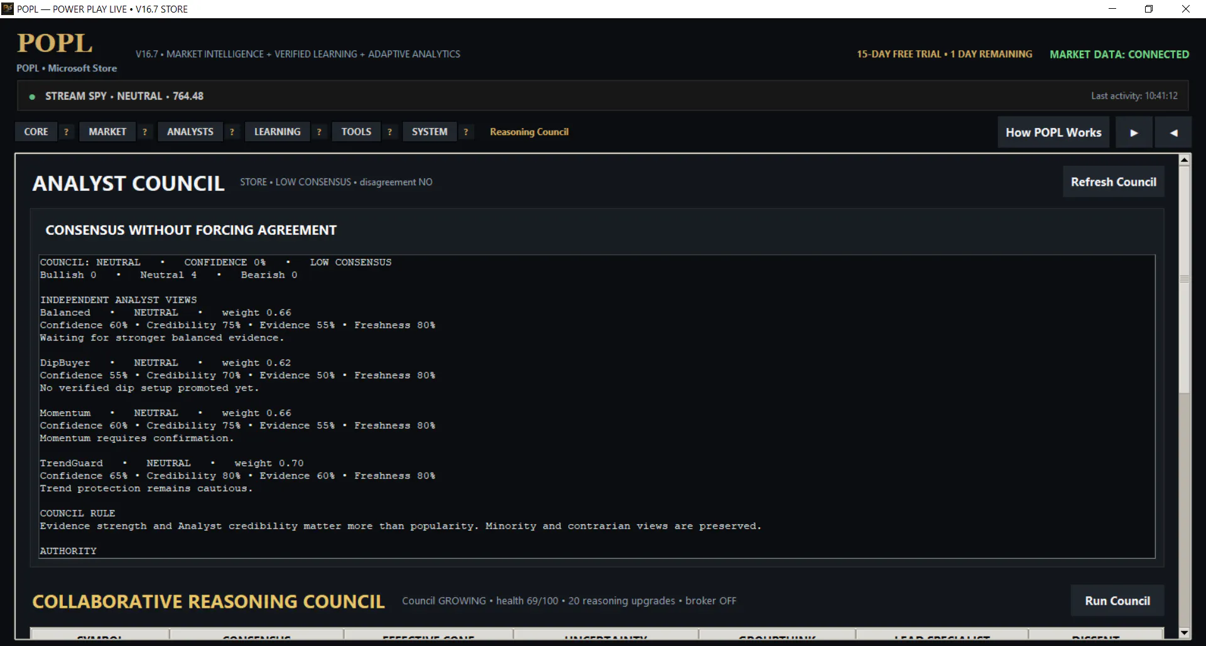
Task: Click MARKET DATA: CONNECTED status
Action: [x=1119, y=55]
